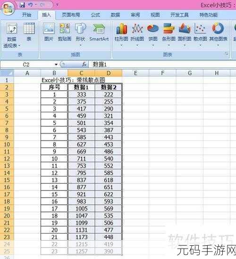The height and width of the screenshot is (259, 236).
Task: Select cell with value 443
Action: [x=109, y=137]
